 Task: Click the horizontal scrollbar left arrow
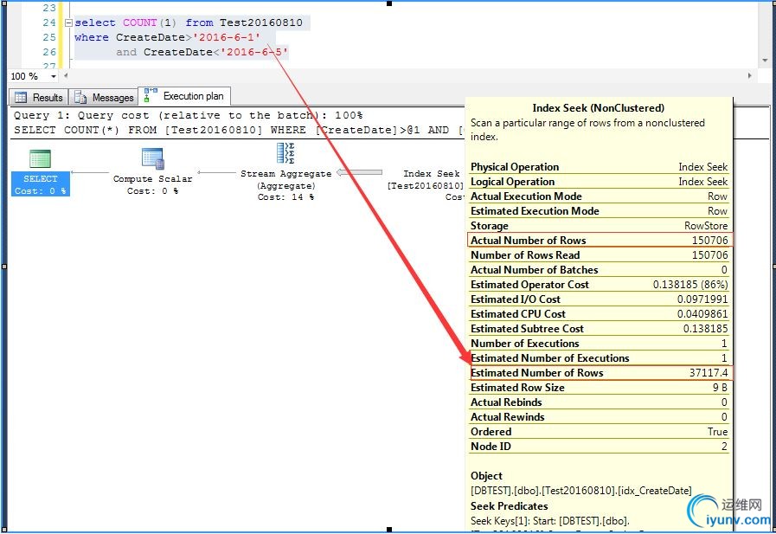(x=66, y=75)
